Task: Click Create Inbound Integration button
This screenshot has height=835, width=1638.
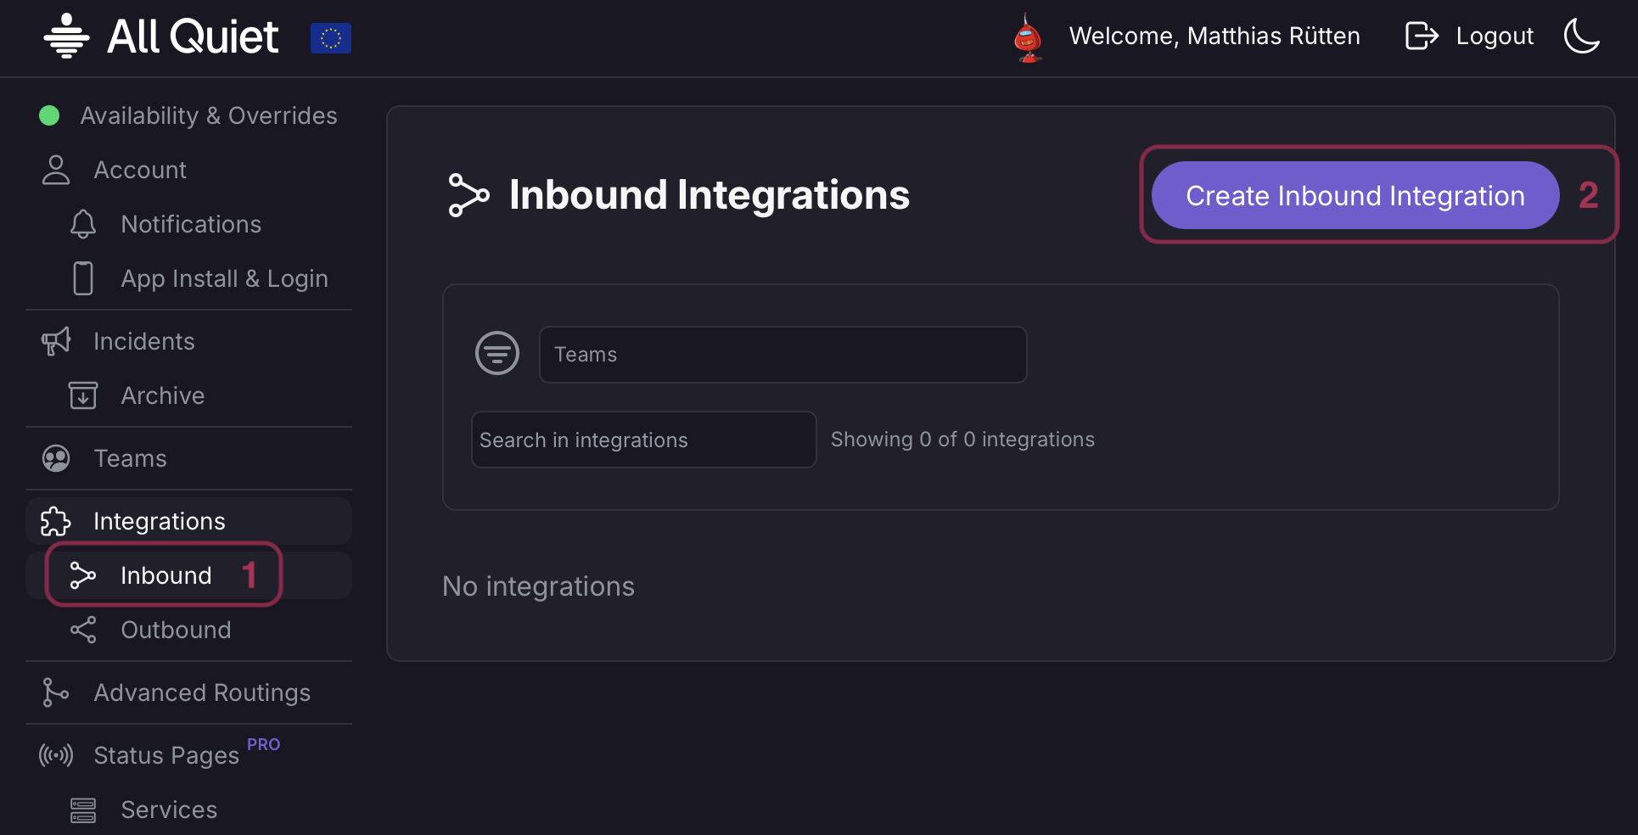Action: (x=1355, y=196)
